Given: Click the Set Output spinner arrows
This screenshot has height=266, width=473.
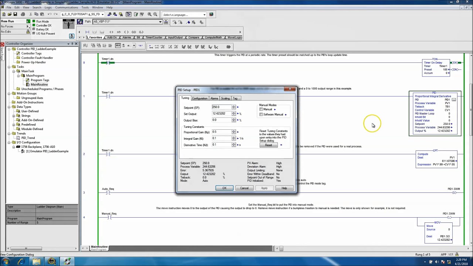Looking at the screenshot, I should [234, 114].
